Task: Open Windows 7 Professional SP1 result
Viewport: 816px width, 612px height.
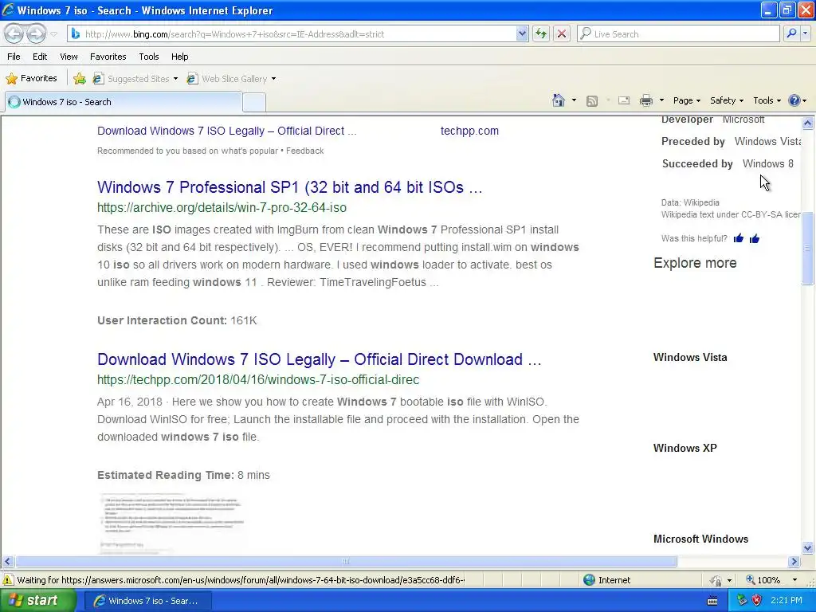Action: point(289,186)
